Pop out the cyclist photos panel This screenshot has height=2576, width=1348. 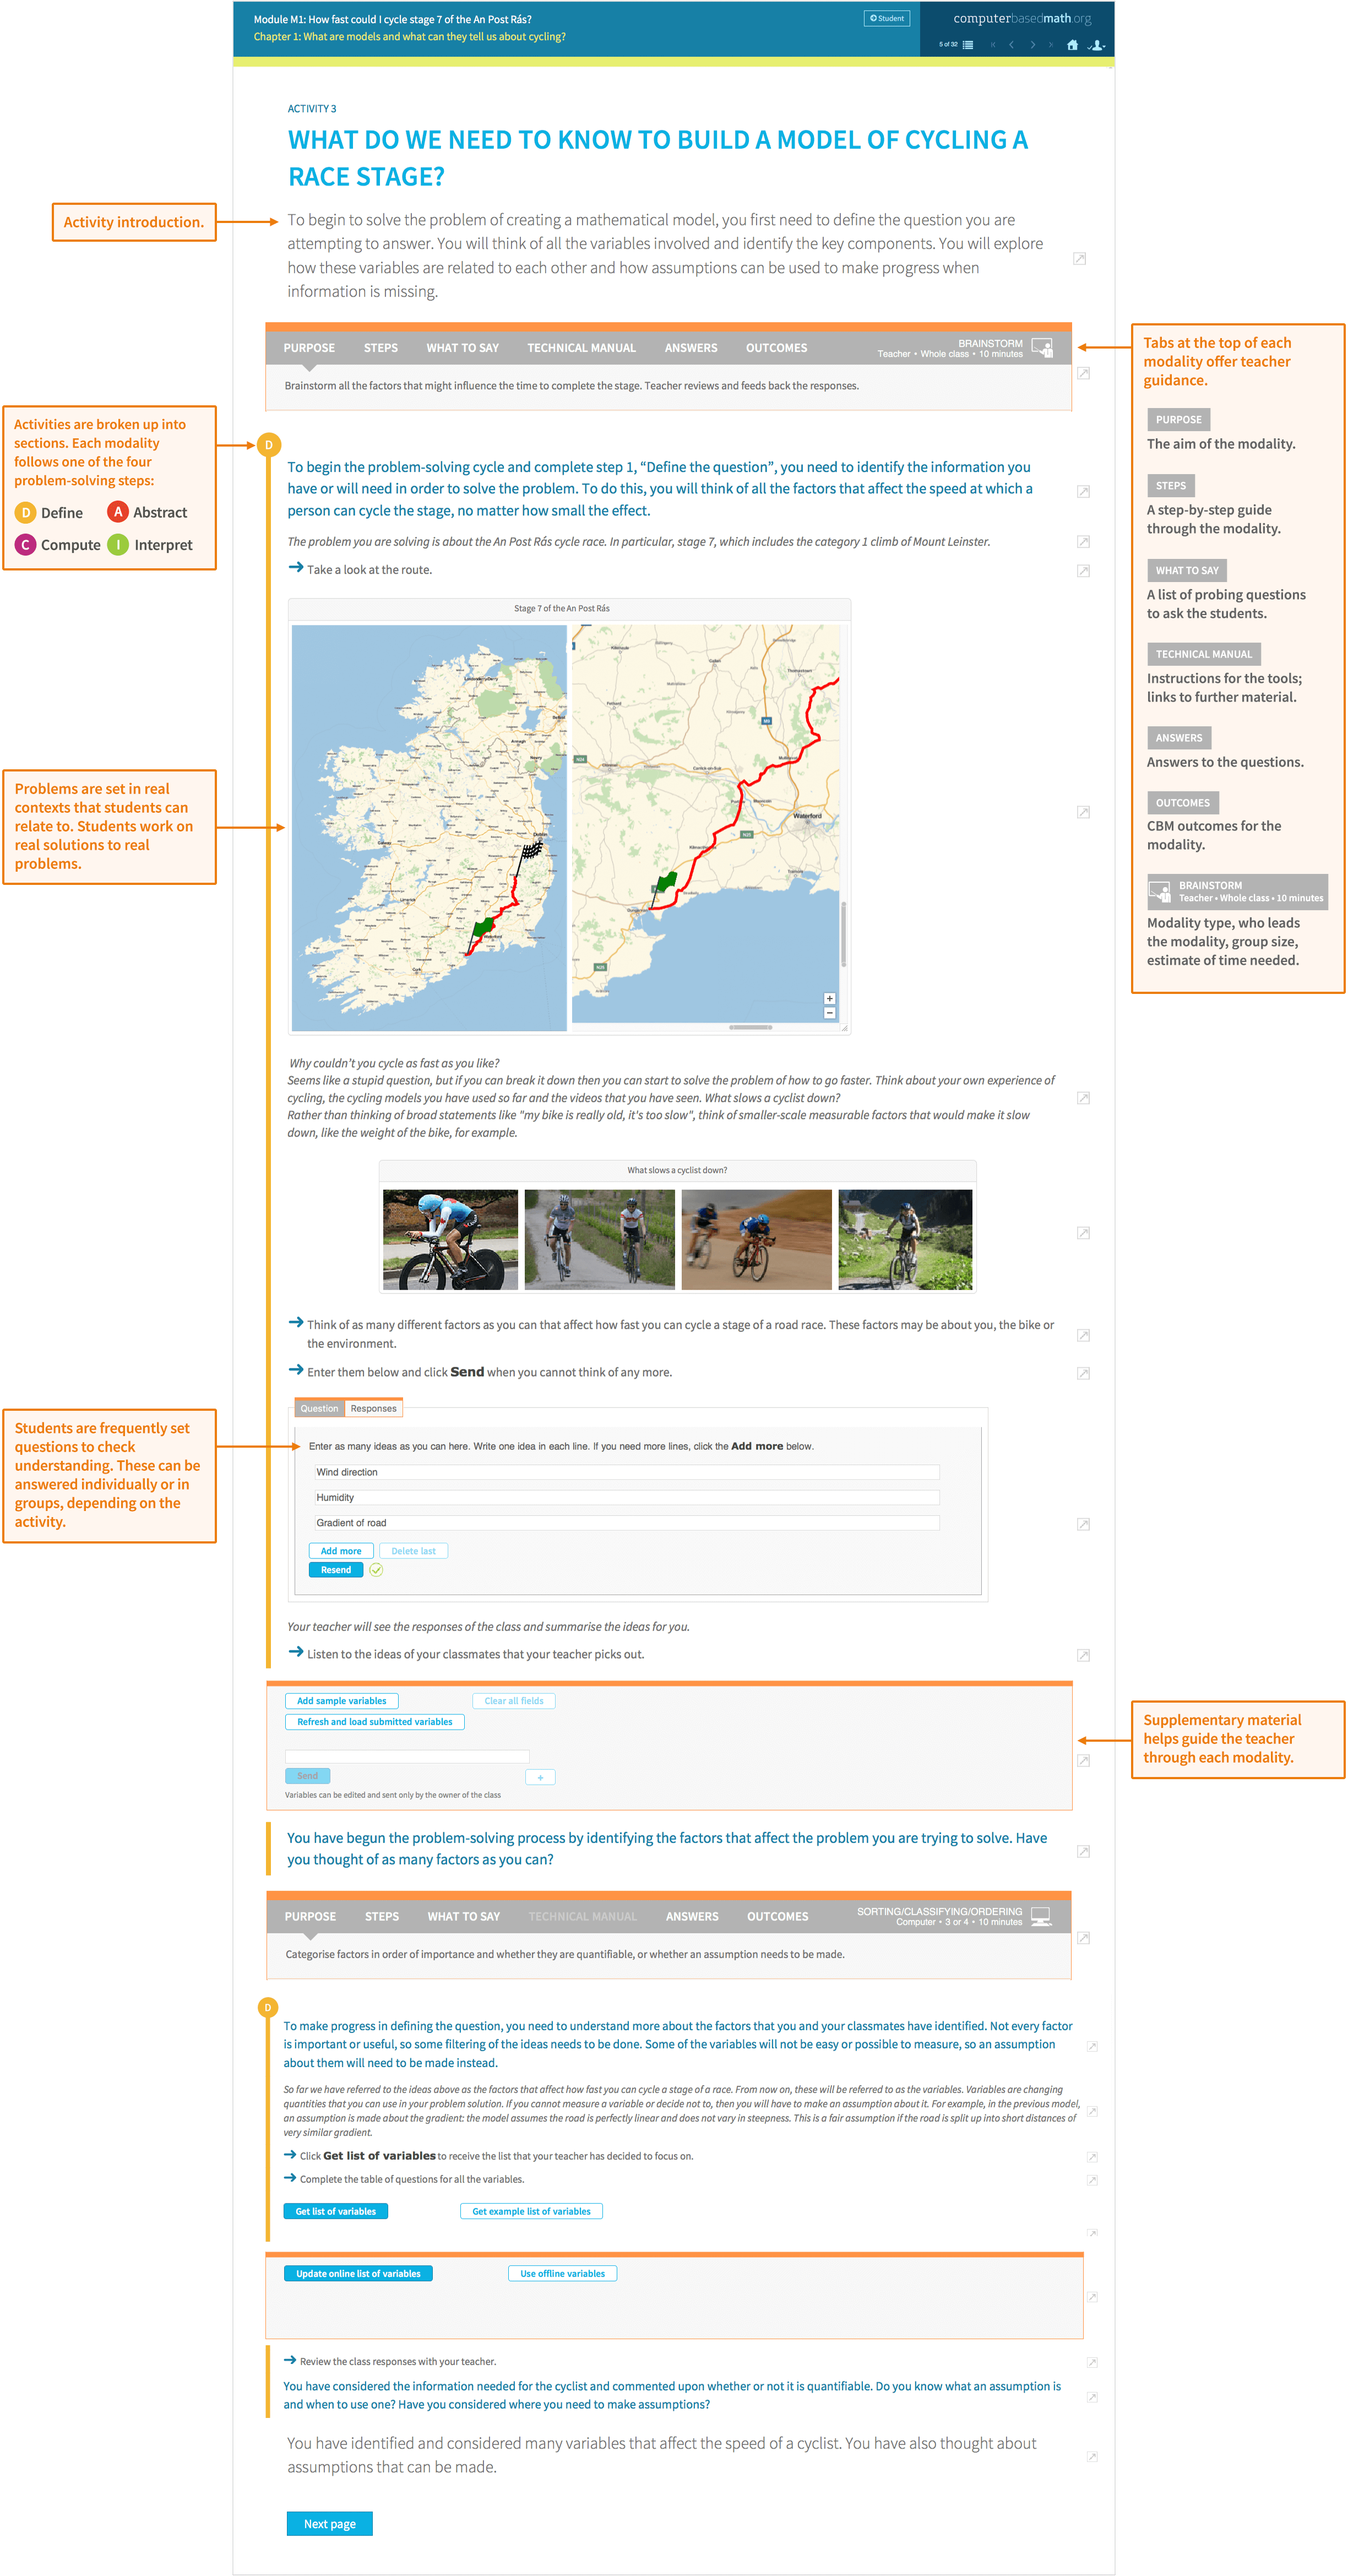pyautogui.click(x=1083, y=1233)
